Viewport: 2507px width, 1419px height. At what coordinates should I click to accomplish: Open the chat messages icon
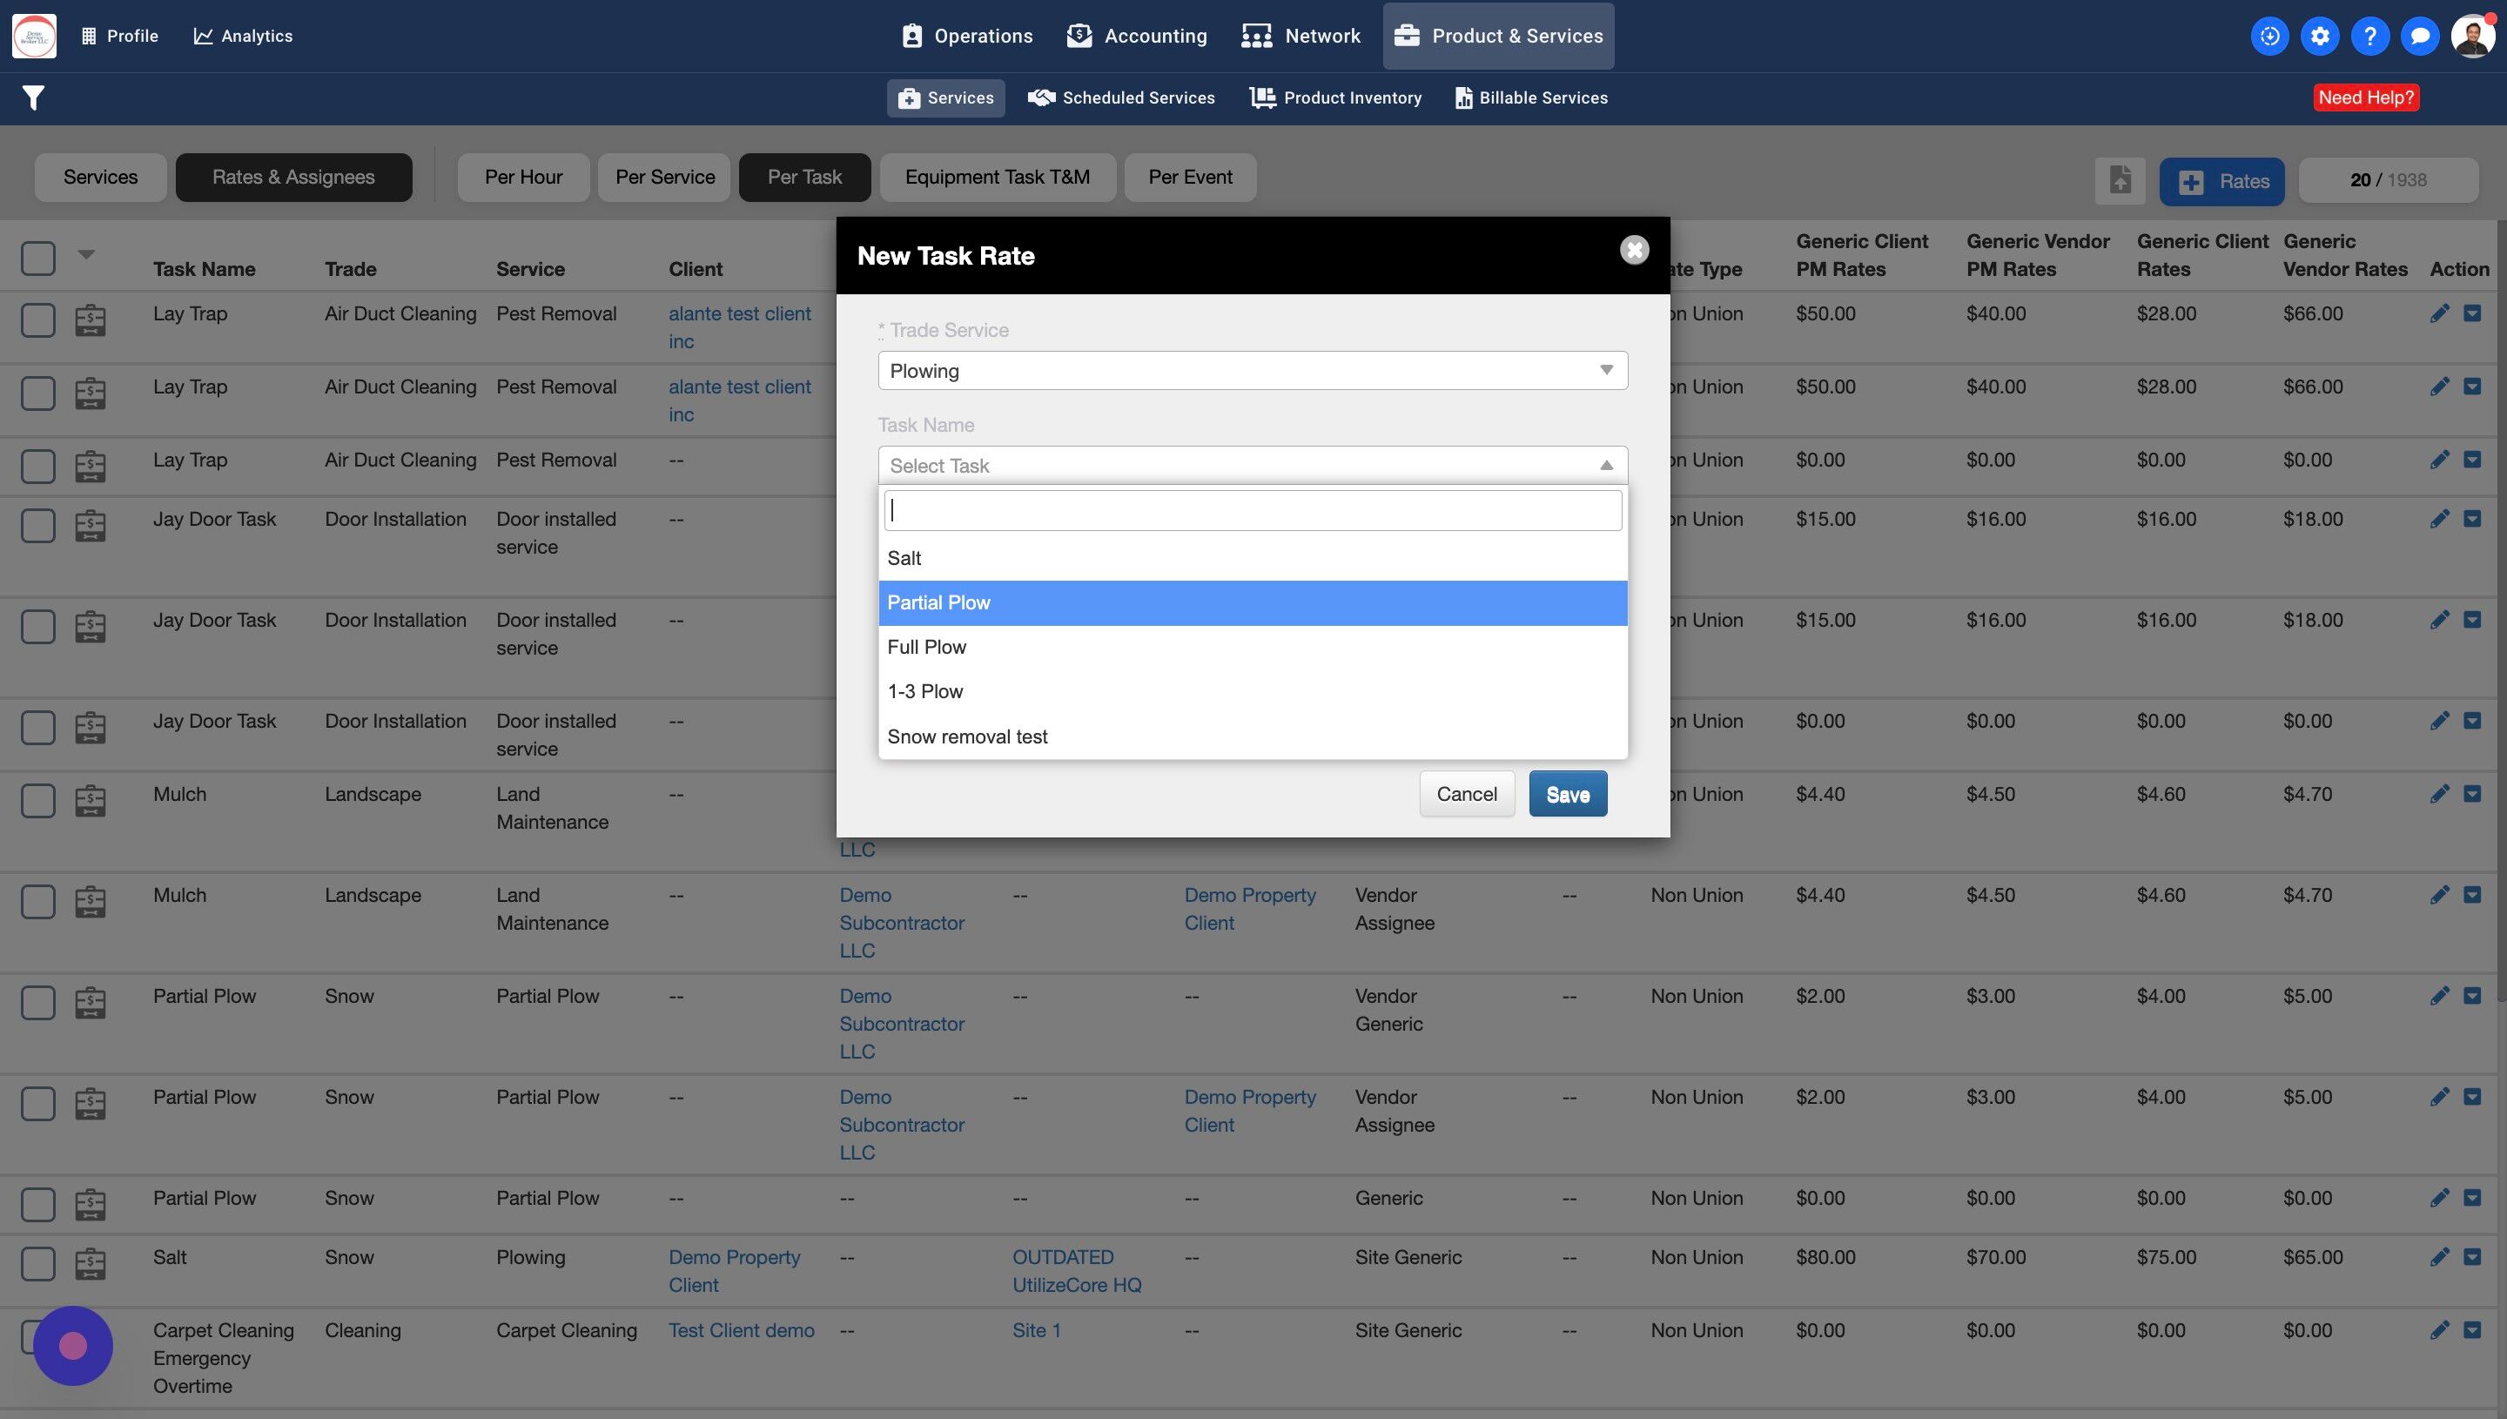[2419, 36]
